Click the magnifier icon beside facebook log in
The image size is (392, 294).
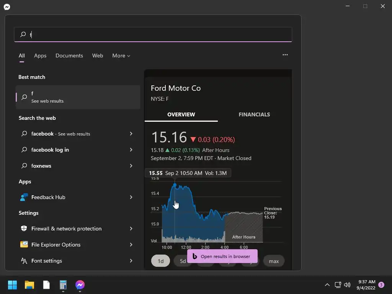(24, 150)
